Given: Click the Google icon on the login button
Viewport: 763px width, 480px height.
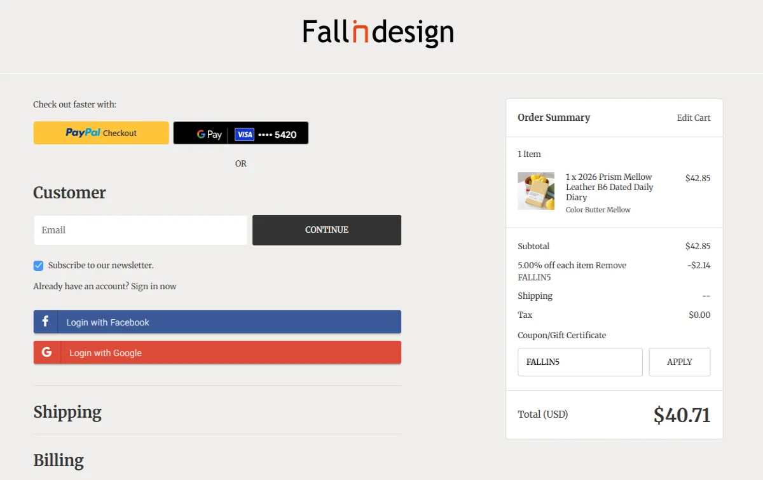Looking at the screenshot, I should pyautogui.click(x=46, y=351).
